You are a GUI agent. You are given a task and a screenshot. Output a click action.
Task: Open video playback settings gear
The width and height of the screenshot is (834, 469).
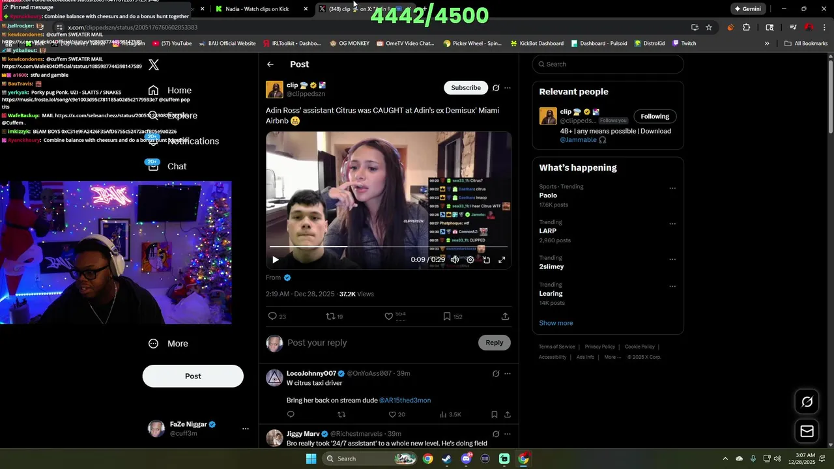(x=470, y=259)
